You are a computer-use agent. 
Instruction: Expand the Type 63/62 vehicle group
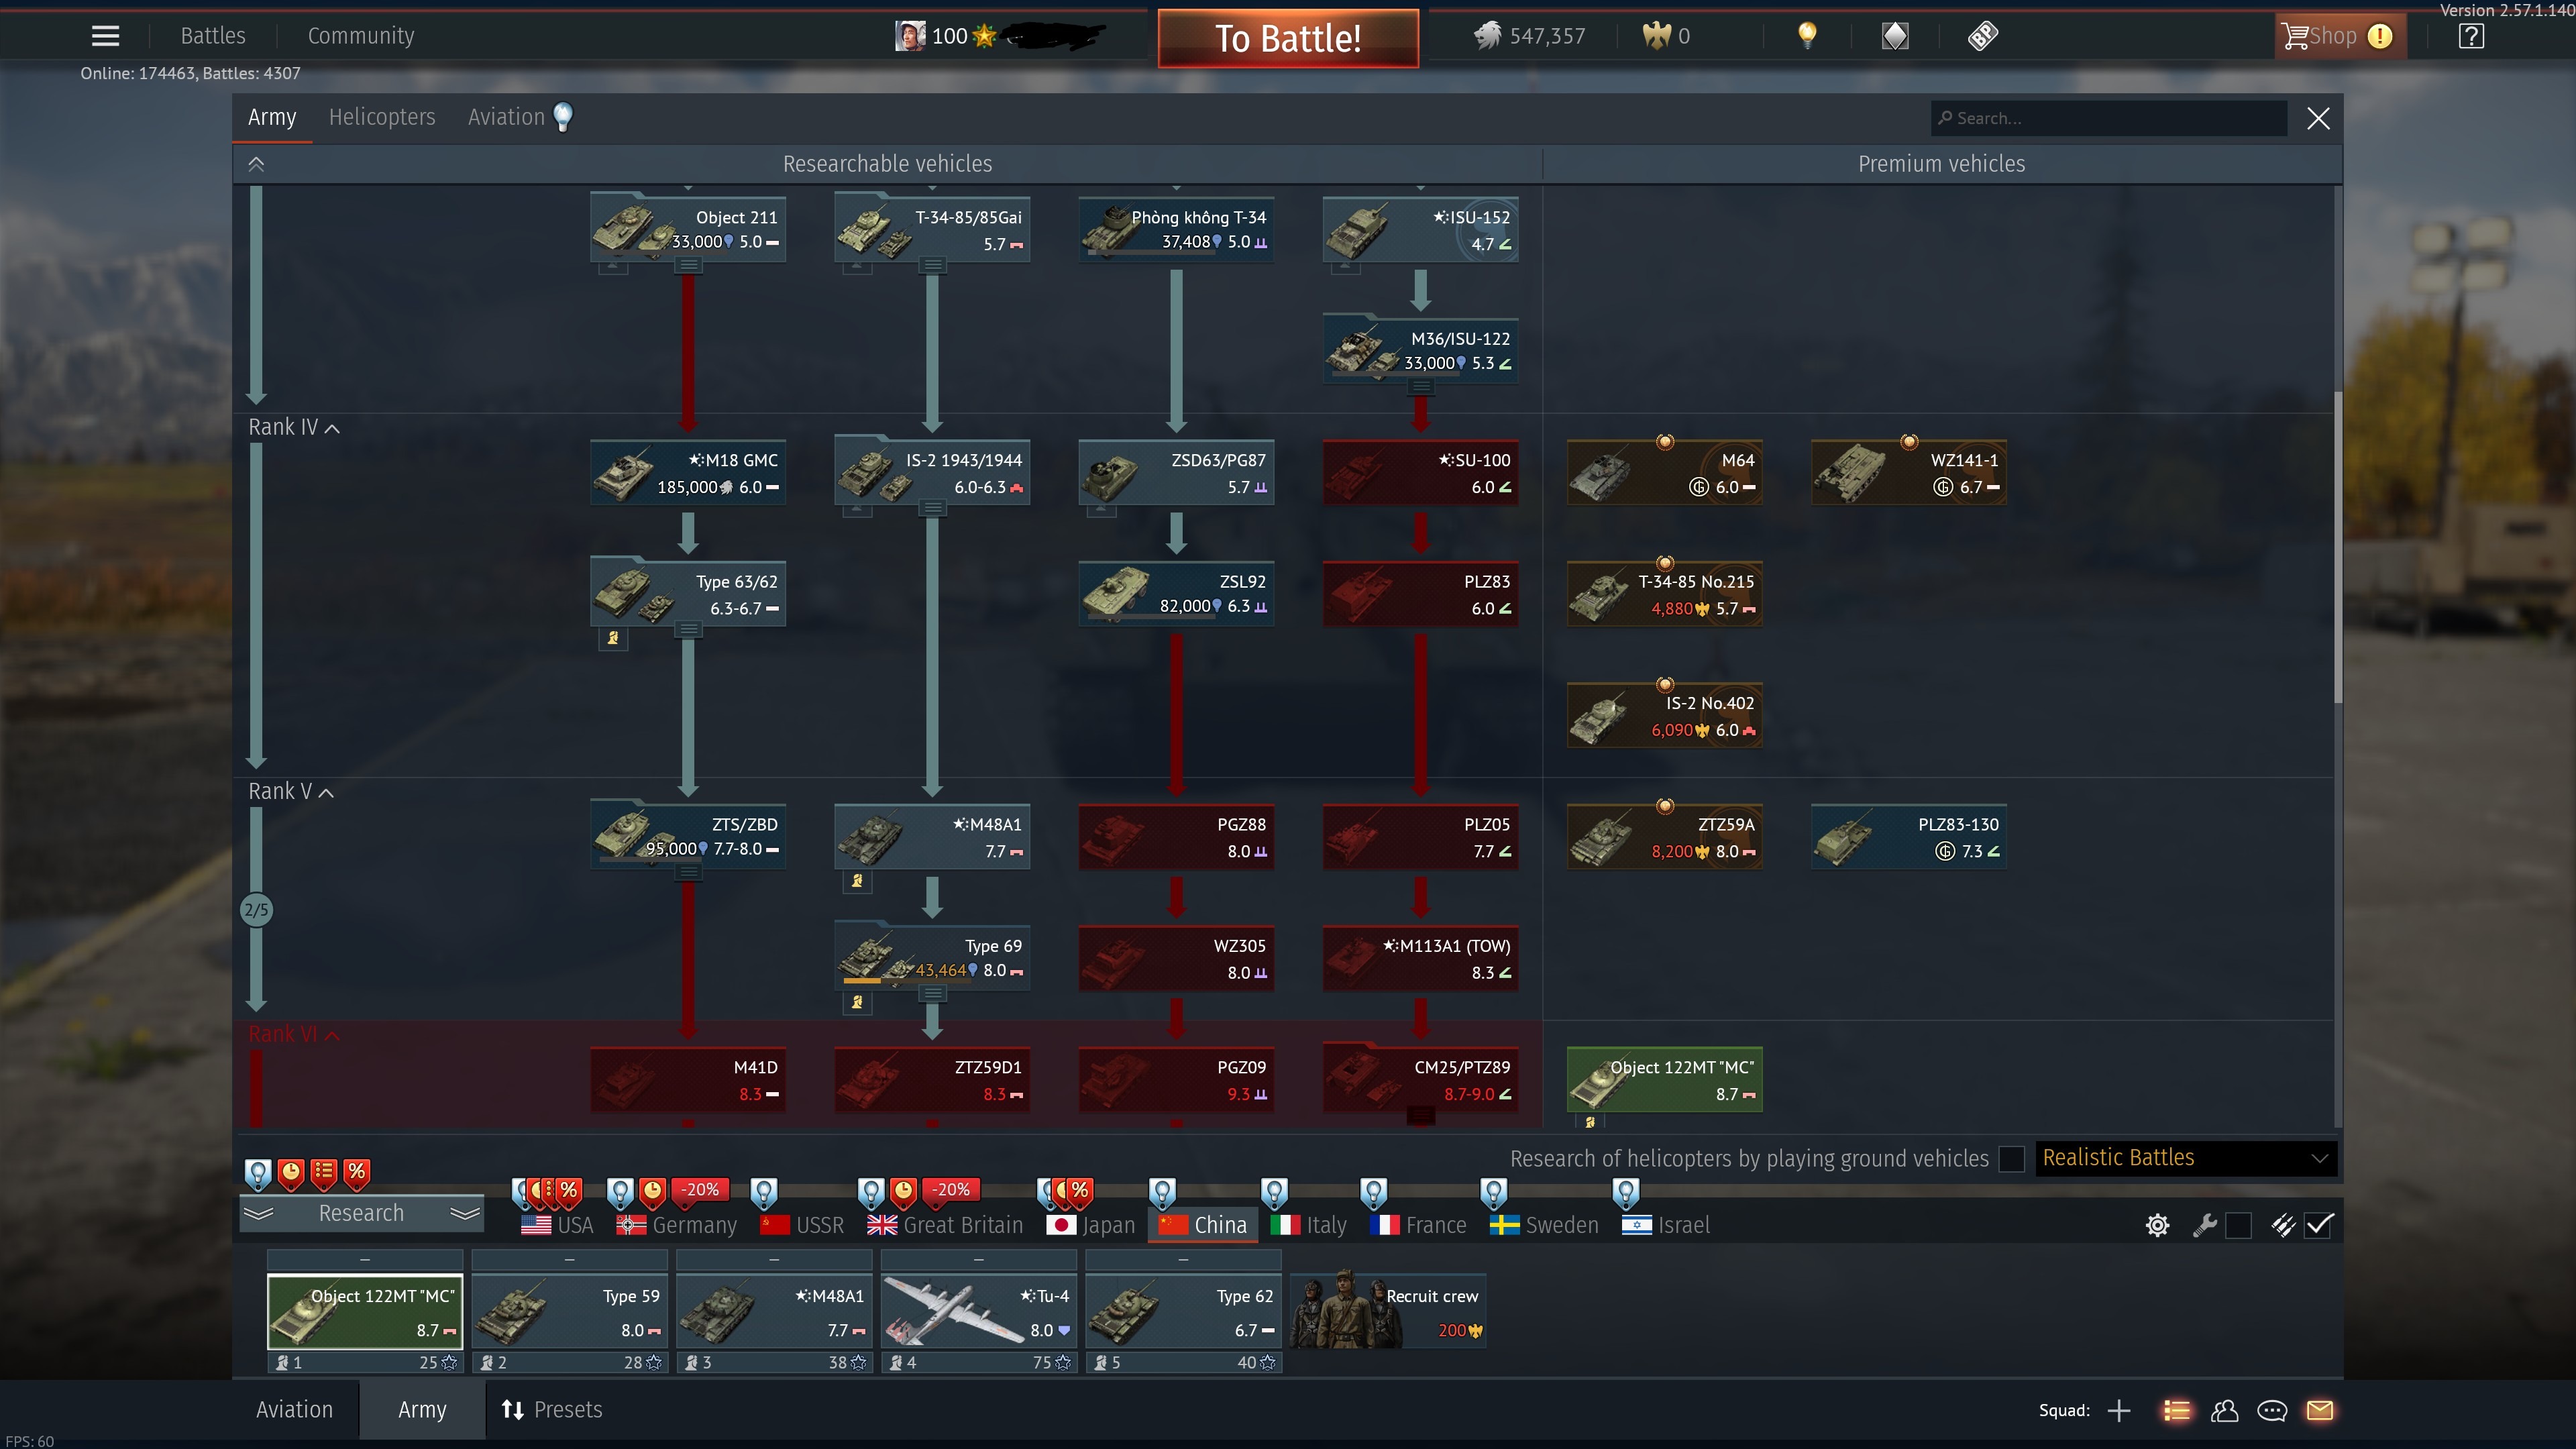coord(688,629)
